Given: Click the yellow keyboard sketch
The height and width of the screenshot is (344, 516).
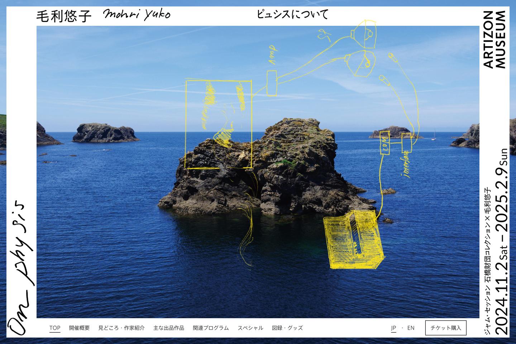Looking at the screenshot, I should point(353,240).
